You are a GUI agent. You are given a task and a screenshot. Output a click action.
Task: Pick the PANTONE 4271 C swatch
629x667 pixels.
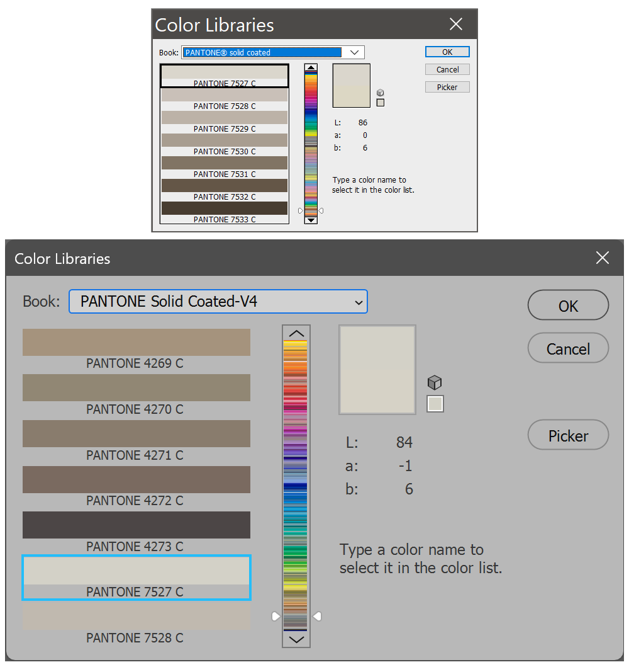pos(136,441)
